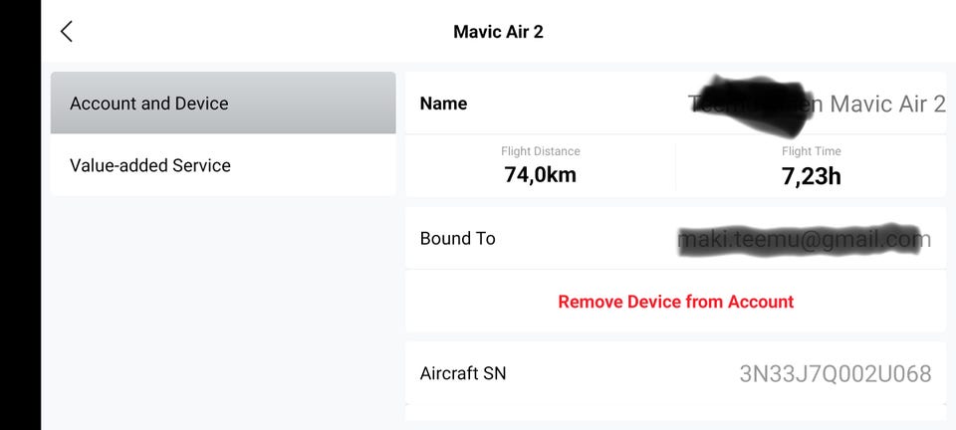The height and width of the screenshot is (430, 956).
Task: Click the Name label
Action: pos(443,104)
